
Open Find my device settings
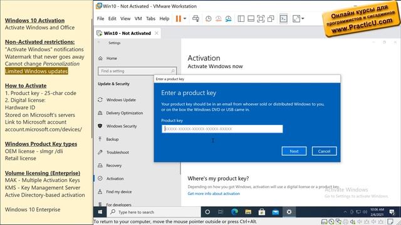click(x=119, y=192)
